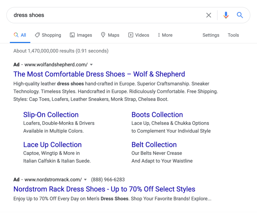Click the (888) 966-6283 phone number

pos(108,180)
